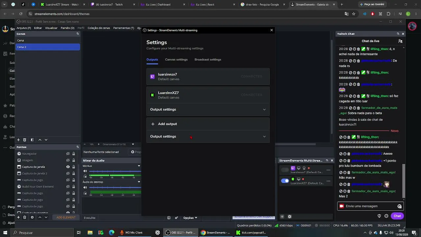Adjust the Mic/Aux volume slider

(x=115, y=171)
